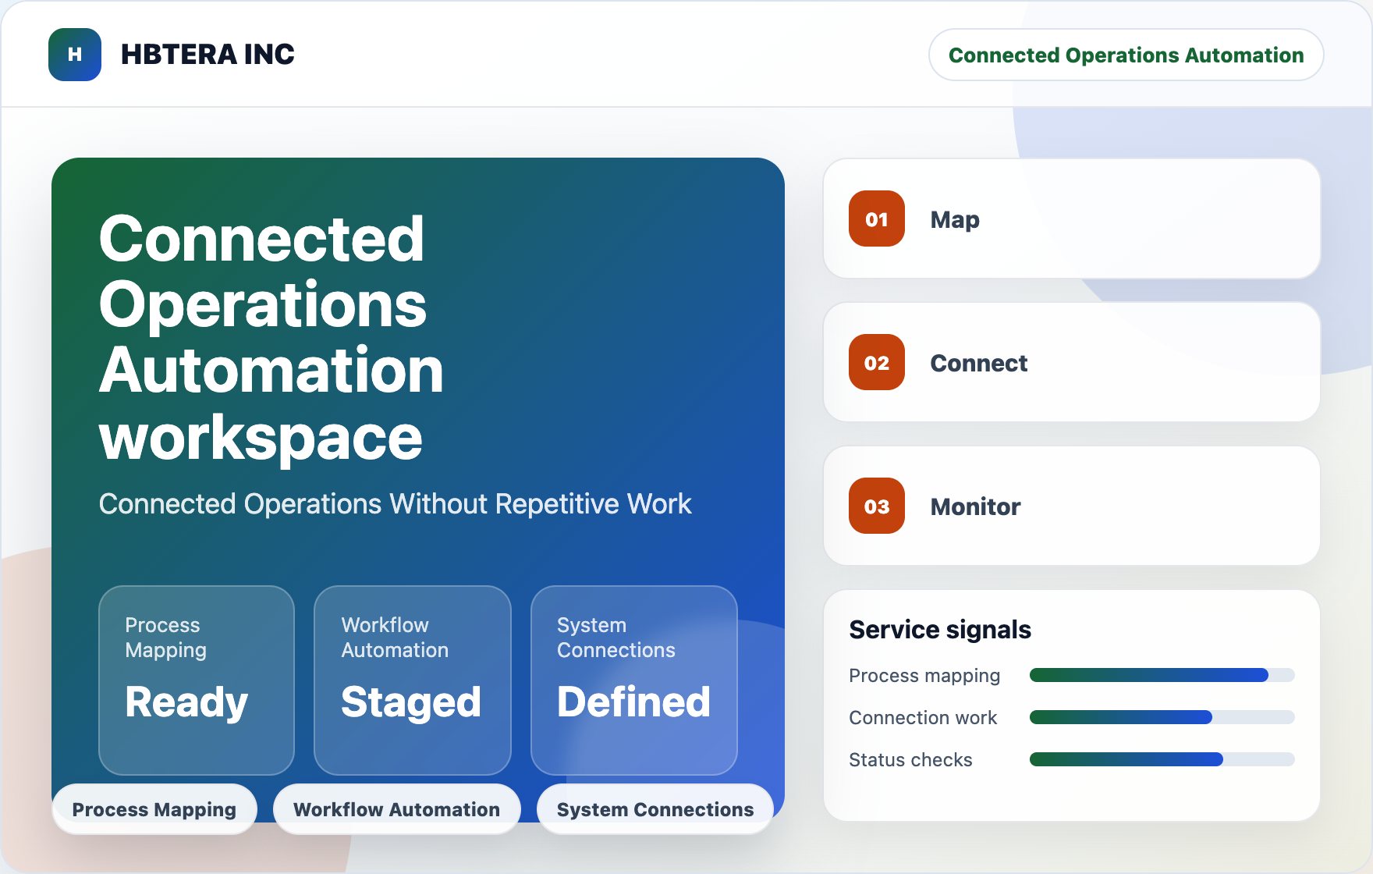Image resolution: width=1373 pixels, height=874 pixels.
Task: Open the Map step card
Action: (x=1072, y=218)
